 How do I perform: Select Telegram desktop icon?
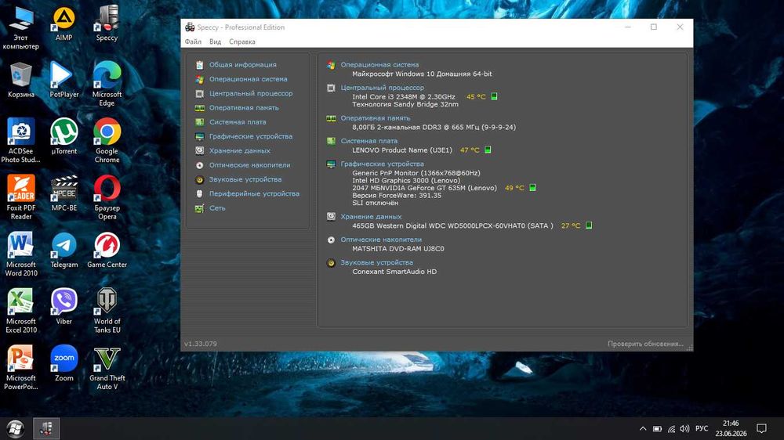click(x=64, y=251)
